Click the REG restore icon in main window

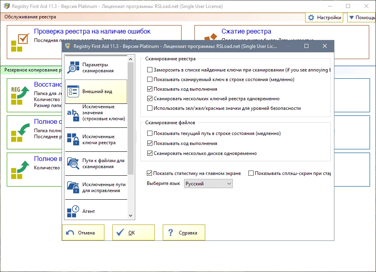tap(20, 95)
